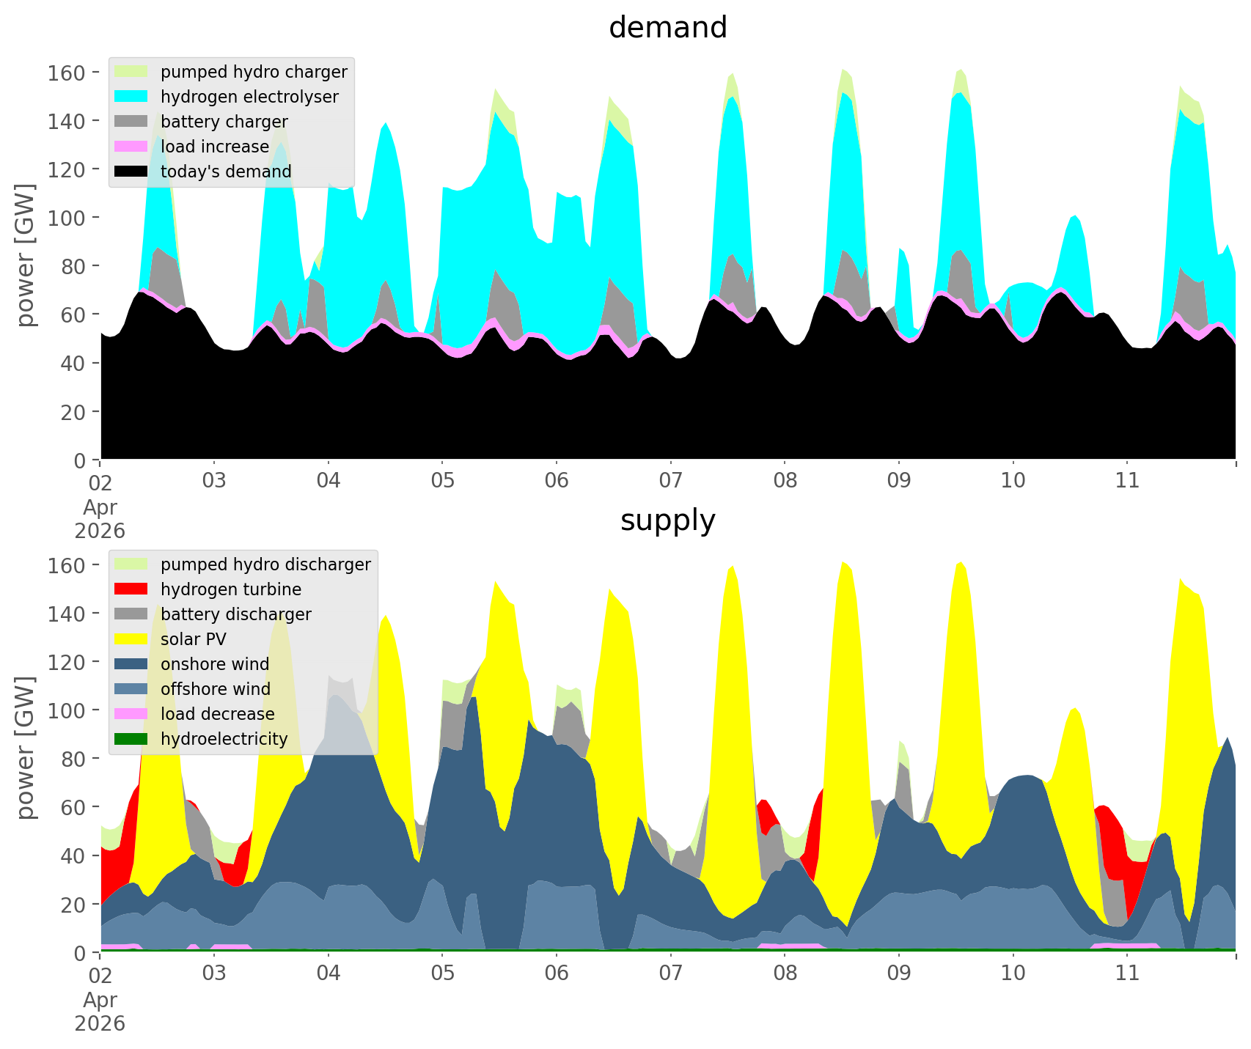Screen dimensions: 1251x1049
Task: Select the offshore wind legend swatch
Action: pos(131,689)
